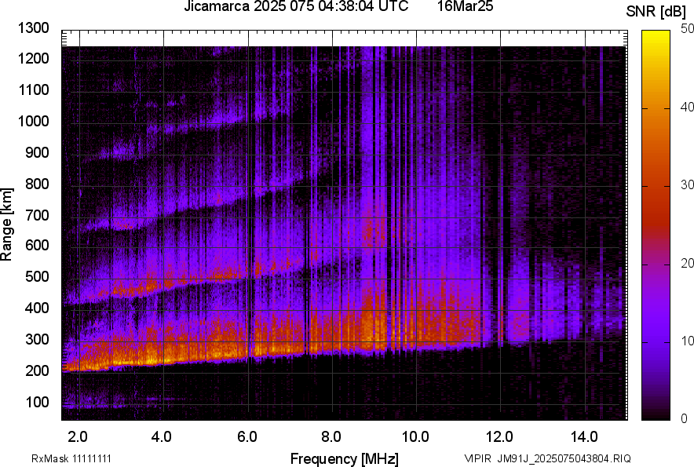The image size is (694, 467).
Task: Click range axis tick '1300'
Action: 33,28
